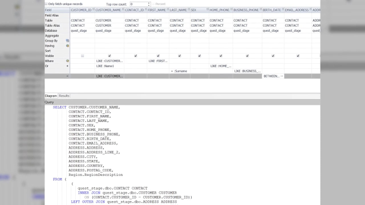Click the Aggregate row label
365x205 pixels.
[52, 36]
